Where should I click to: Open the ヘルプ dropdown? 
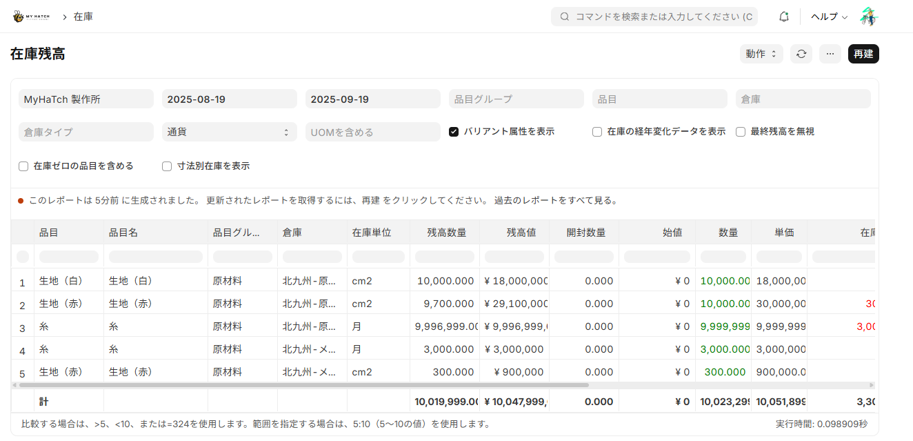(829, 16)
